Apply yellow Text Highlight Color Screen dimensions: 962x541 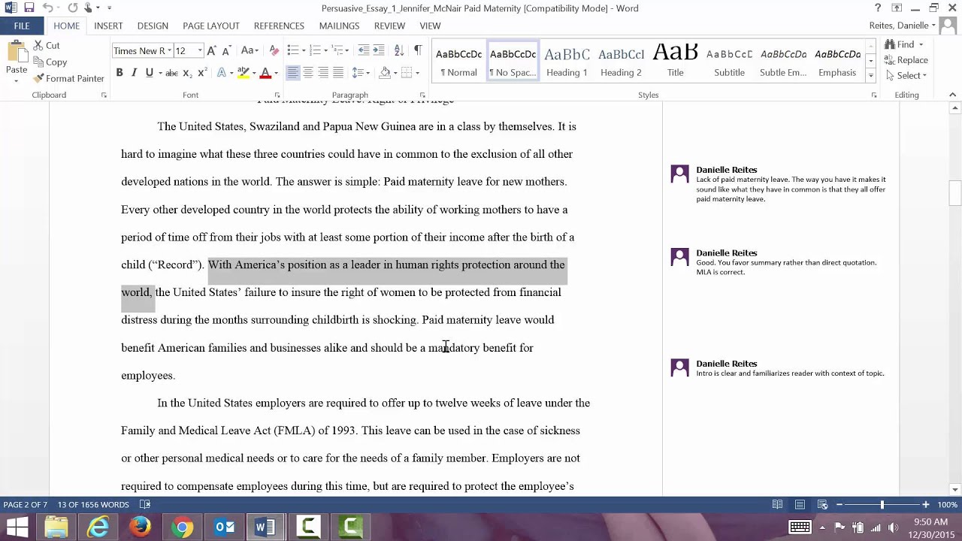pyautogui.click(x=243, y=73)
